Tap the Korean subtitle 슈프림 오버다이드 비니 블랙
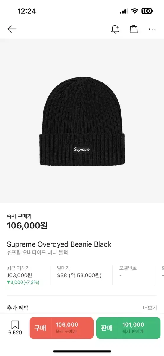 click(38, 253)
